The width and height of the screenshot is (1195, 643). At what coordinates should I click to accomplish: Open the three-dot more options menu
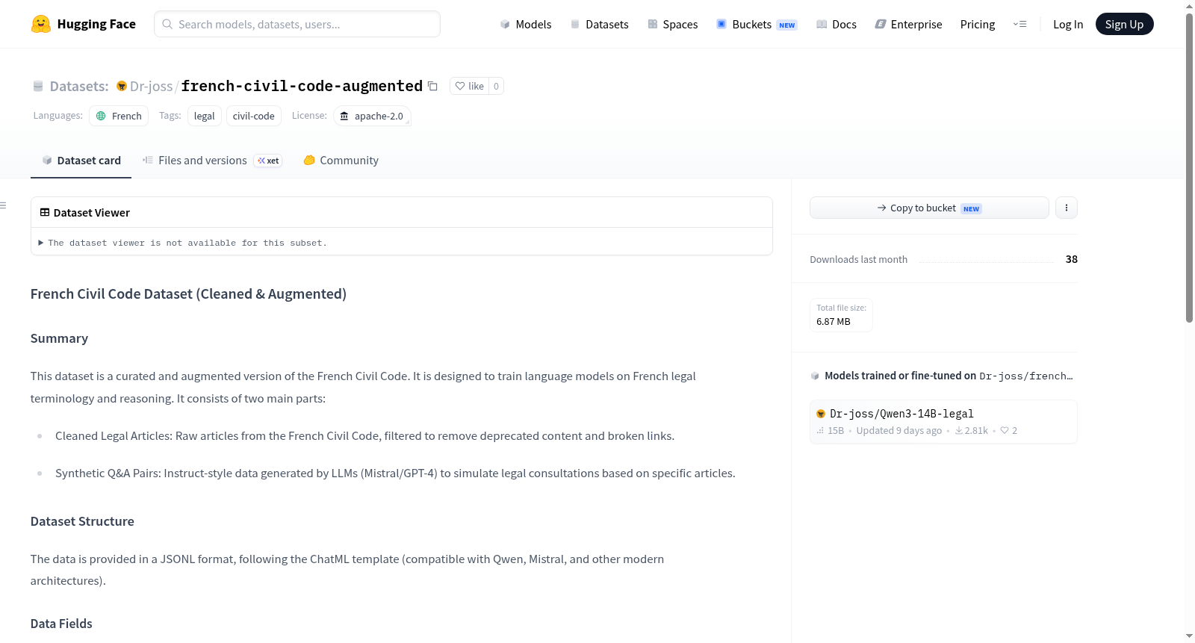pos(1067,208)
